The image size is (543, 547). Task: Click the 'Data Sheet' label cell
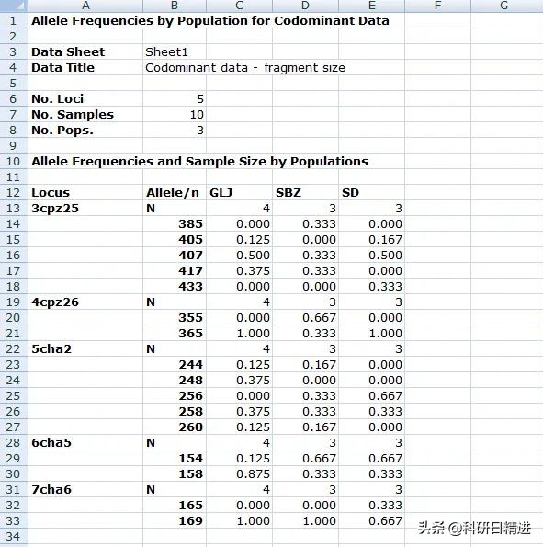coord(85,52)
